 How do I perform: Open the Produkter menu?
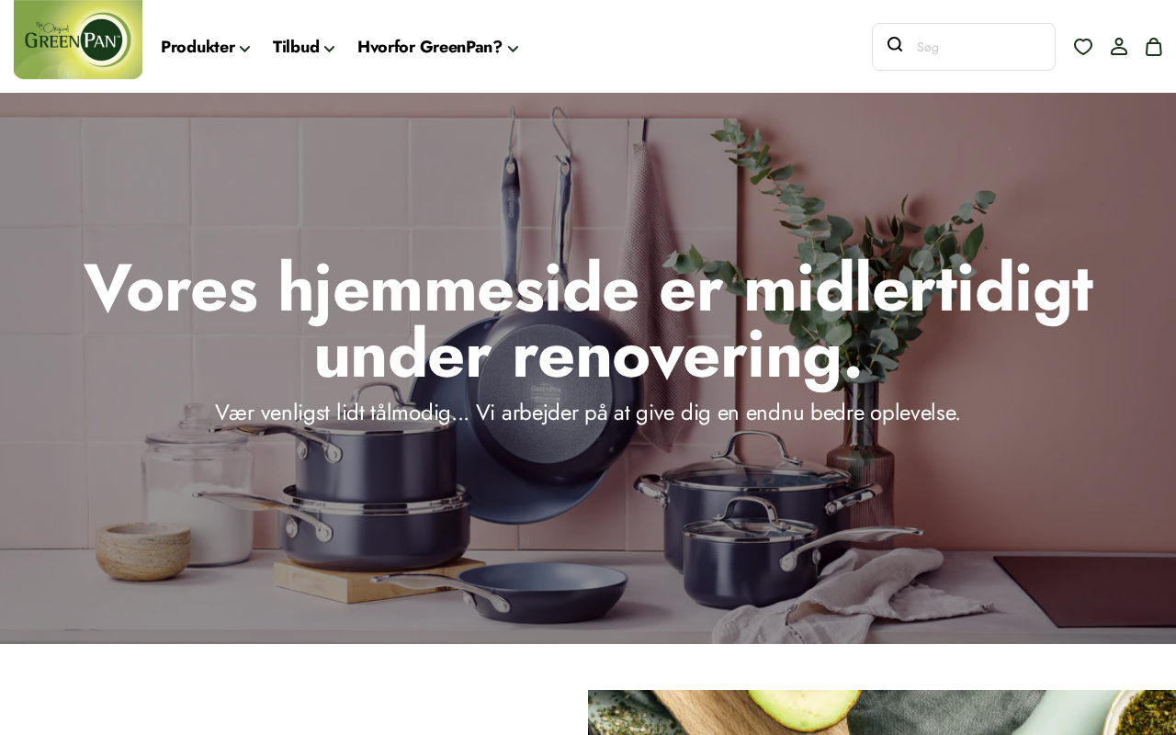click(198, 47)
